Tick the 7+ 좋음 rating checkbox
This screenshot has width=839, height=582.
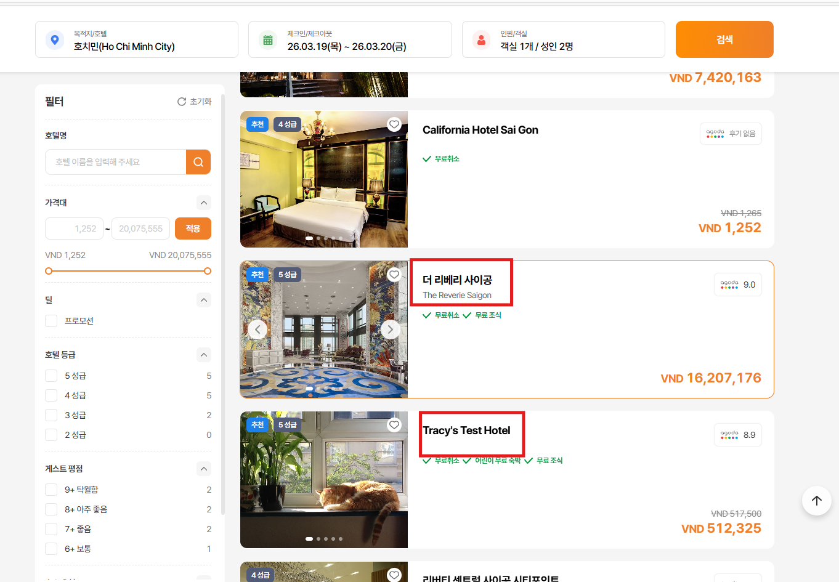51,529
